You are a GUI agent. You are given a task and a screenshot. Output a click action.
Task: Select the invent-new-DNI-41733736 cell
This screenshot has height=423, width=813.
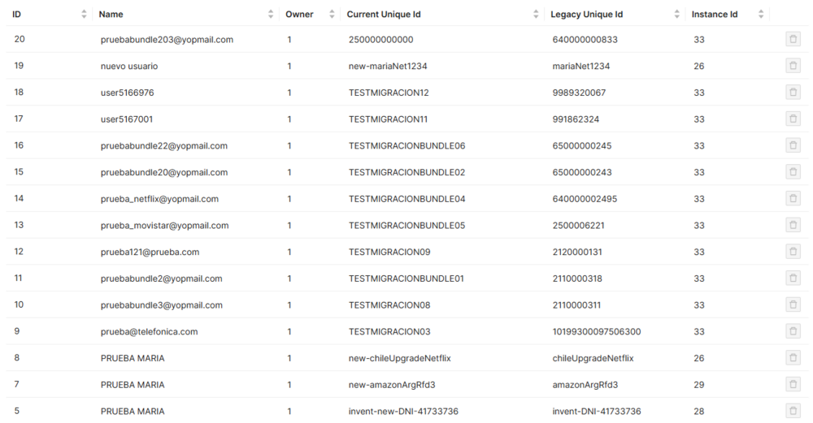pos(403,412)
